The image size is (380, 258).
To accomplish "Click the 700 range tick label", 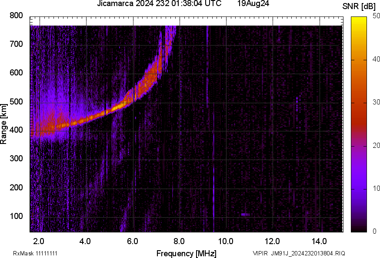I will click(16, 44).
